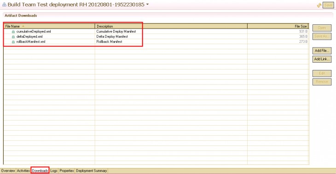The width and height of the screenshot is (336, 174).
Task: Click the Add Link... button
Action: [322, 59]
